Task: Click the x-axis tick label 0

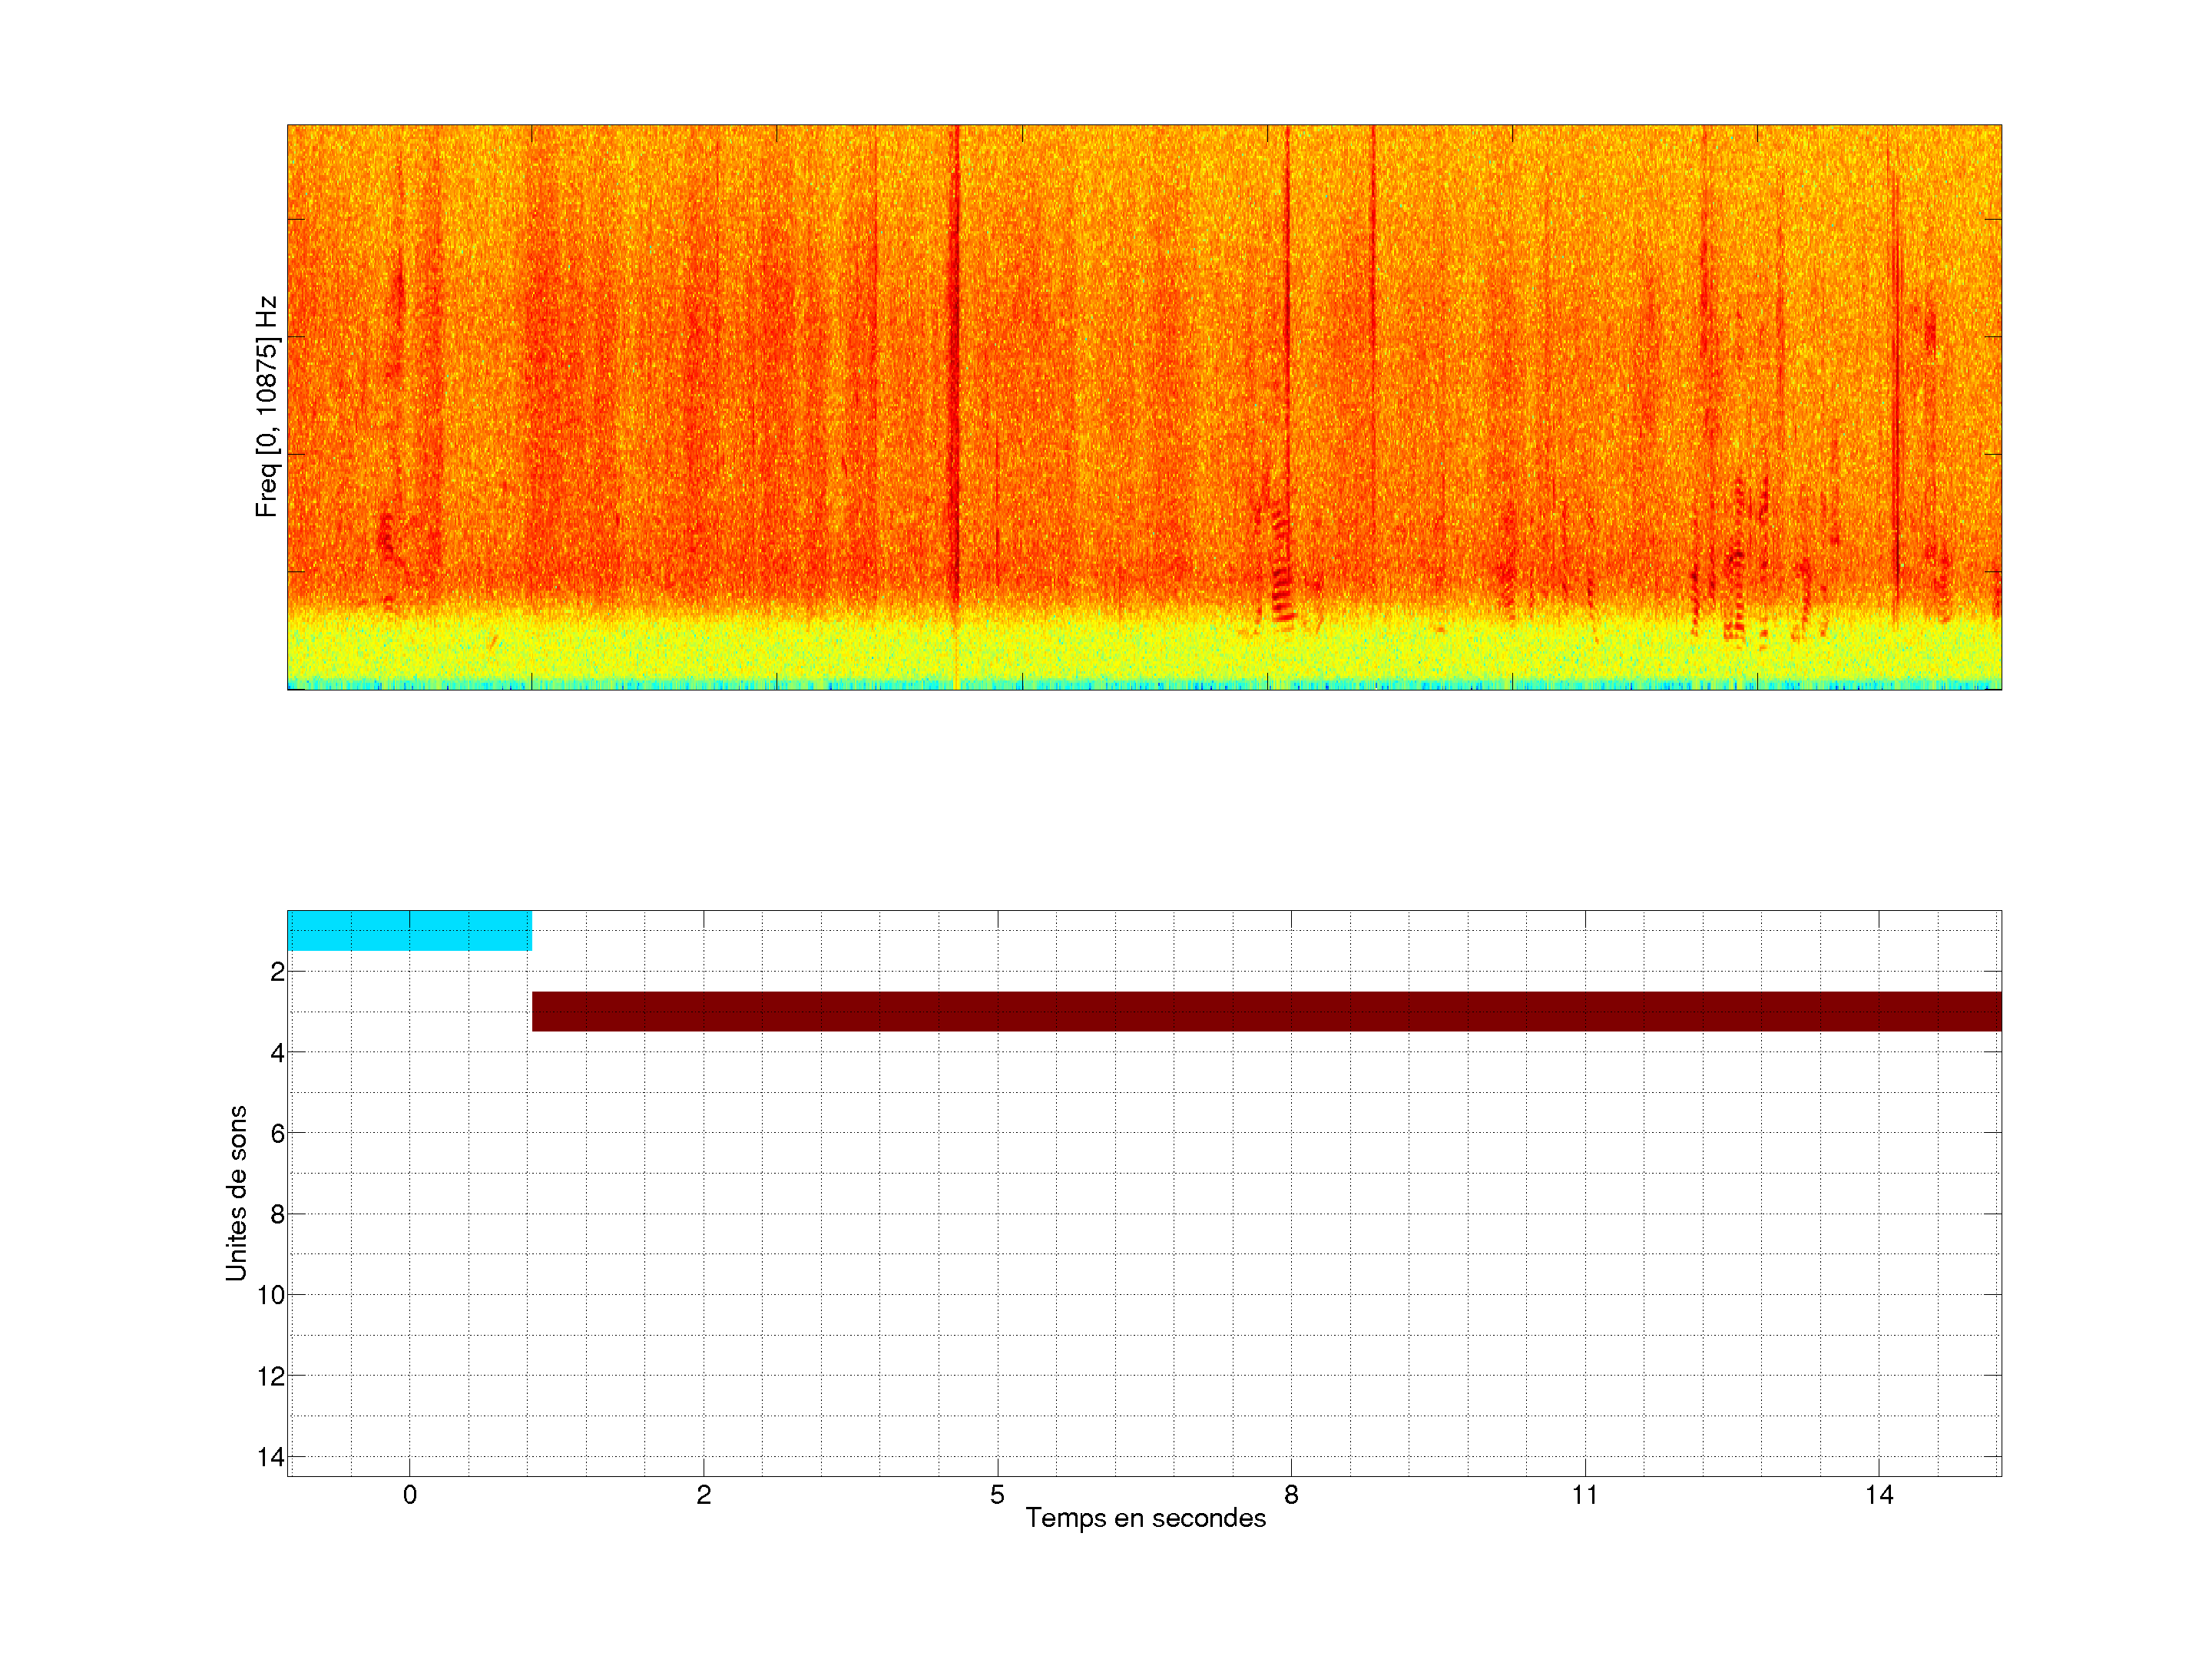Action: pyautogui.click(x=409, y=1495)
